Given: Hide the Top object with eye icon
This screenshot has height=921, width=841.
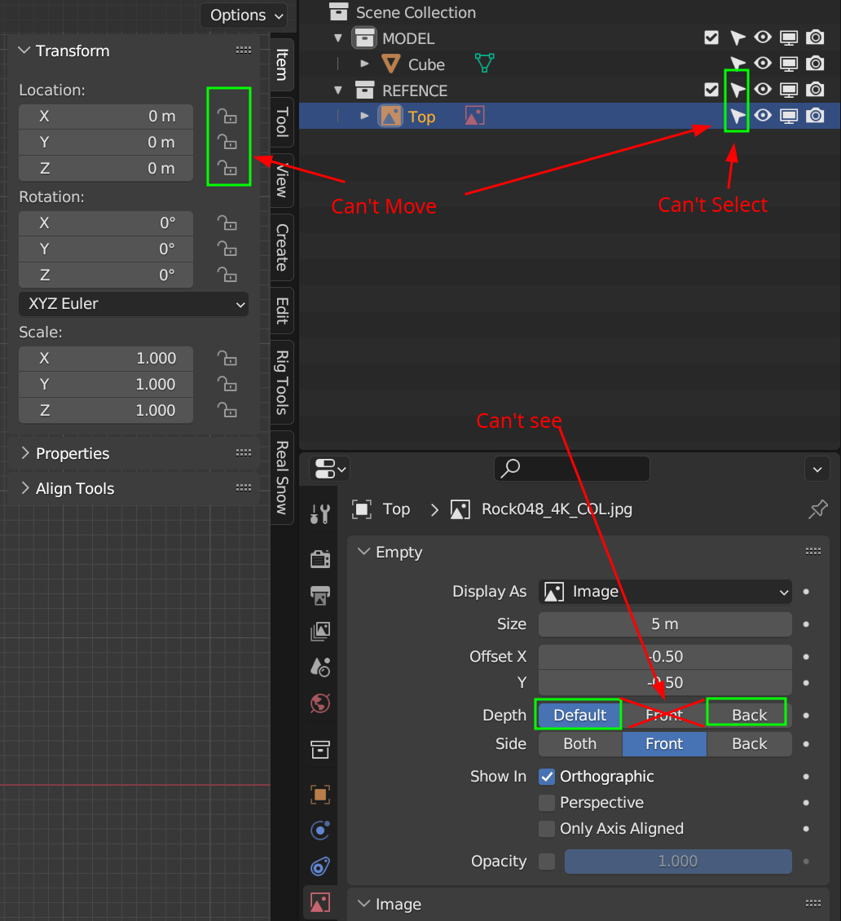Looking at the screenshot, I should (x=763, y=116).
